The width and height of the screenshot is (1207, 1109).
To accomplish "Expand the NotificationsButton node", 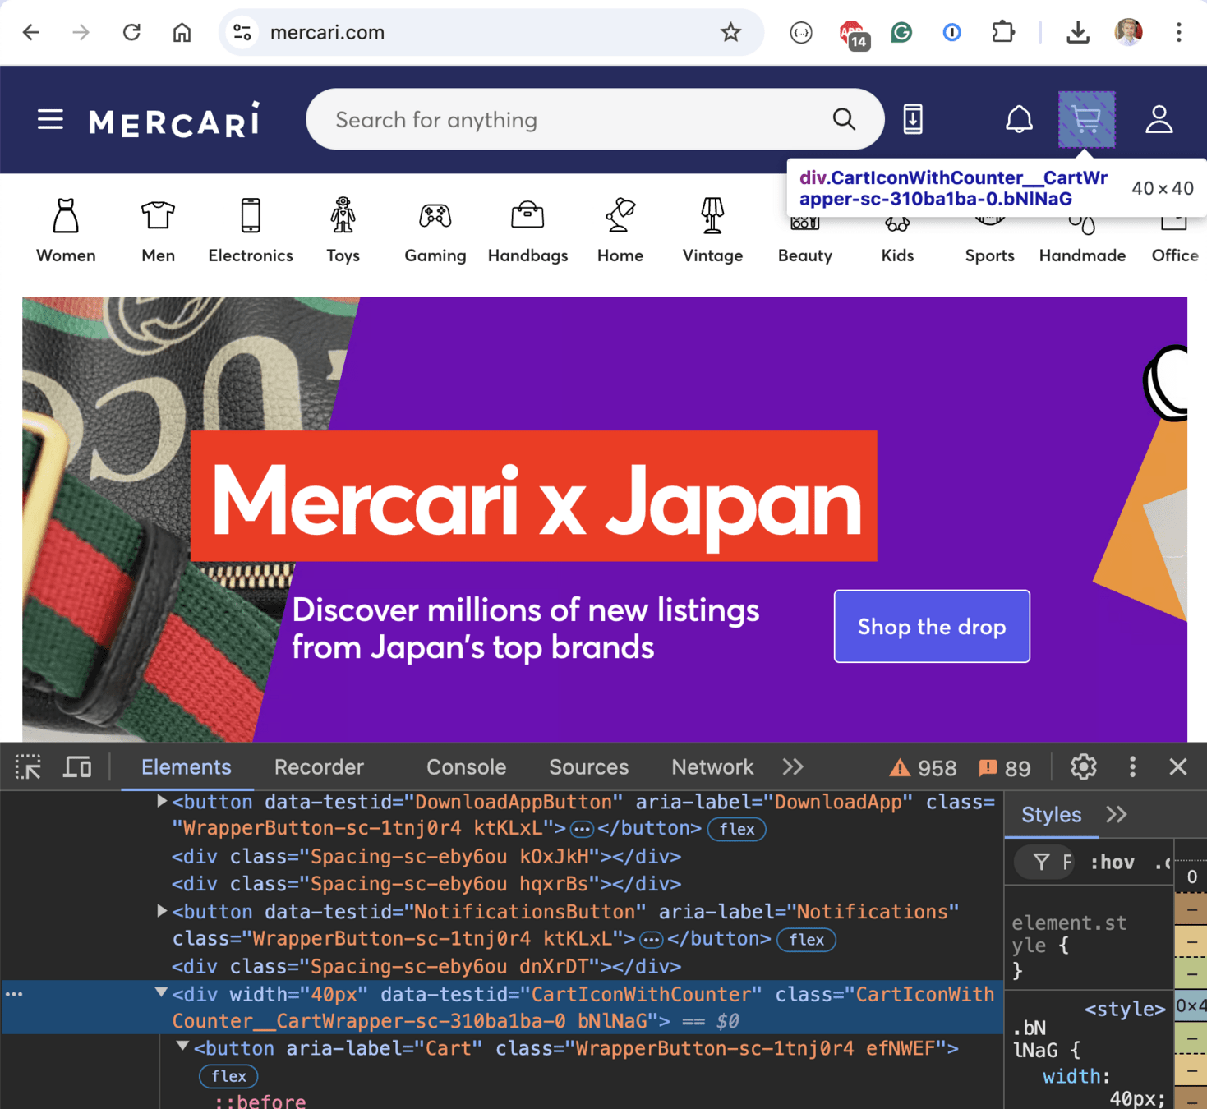I will [162, 911].
